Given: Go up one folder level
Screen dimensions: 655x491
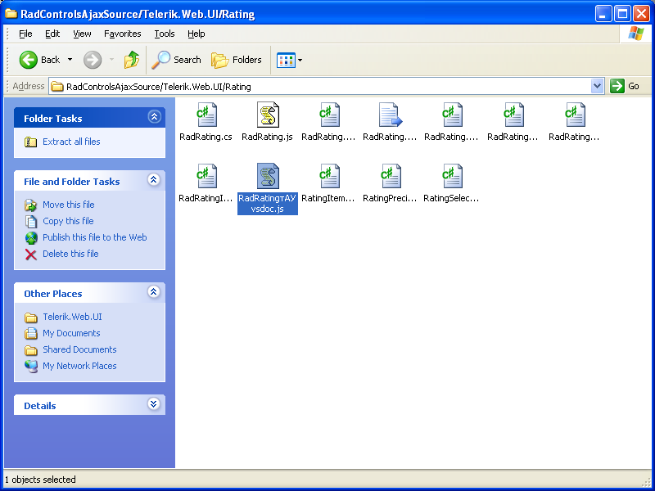Looking at the screenshot, I should (x=132, y=60).
